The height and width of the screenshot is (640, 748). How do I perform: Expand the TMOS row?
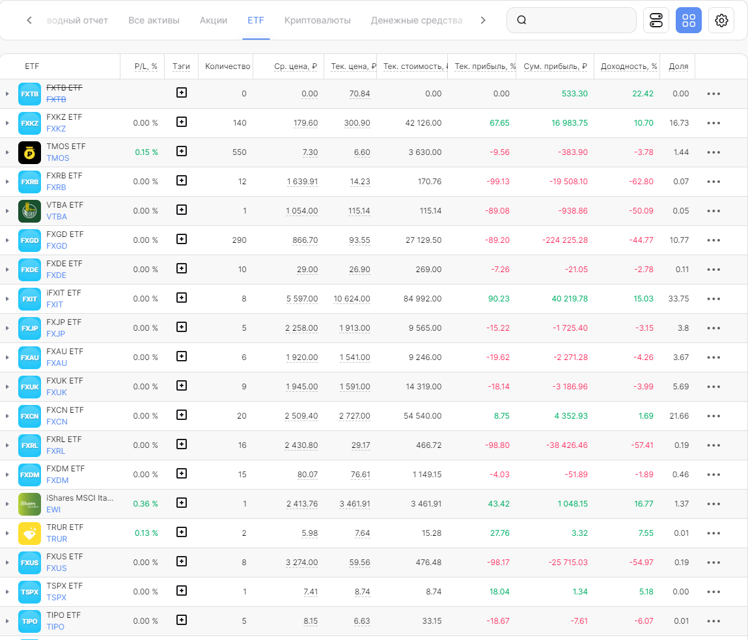(7, 153)
